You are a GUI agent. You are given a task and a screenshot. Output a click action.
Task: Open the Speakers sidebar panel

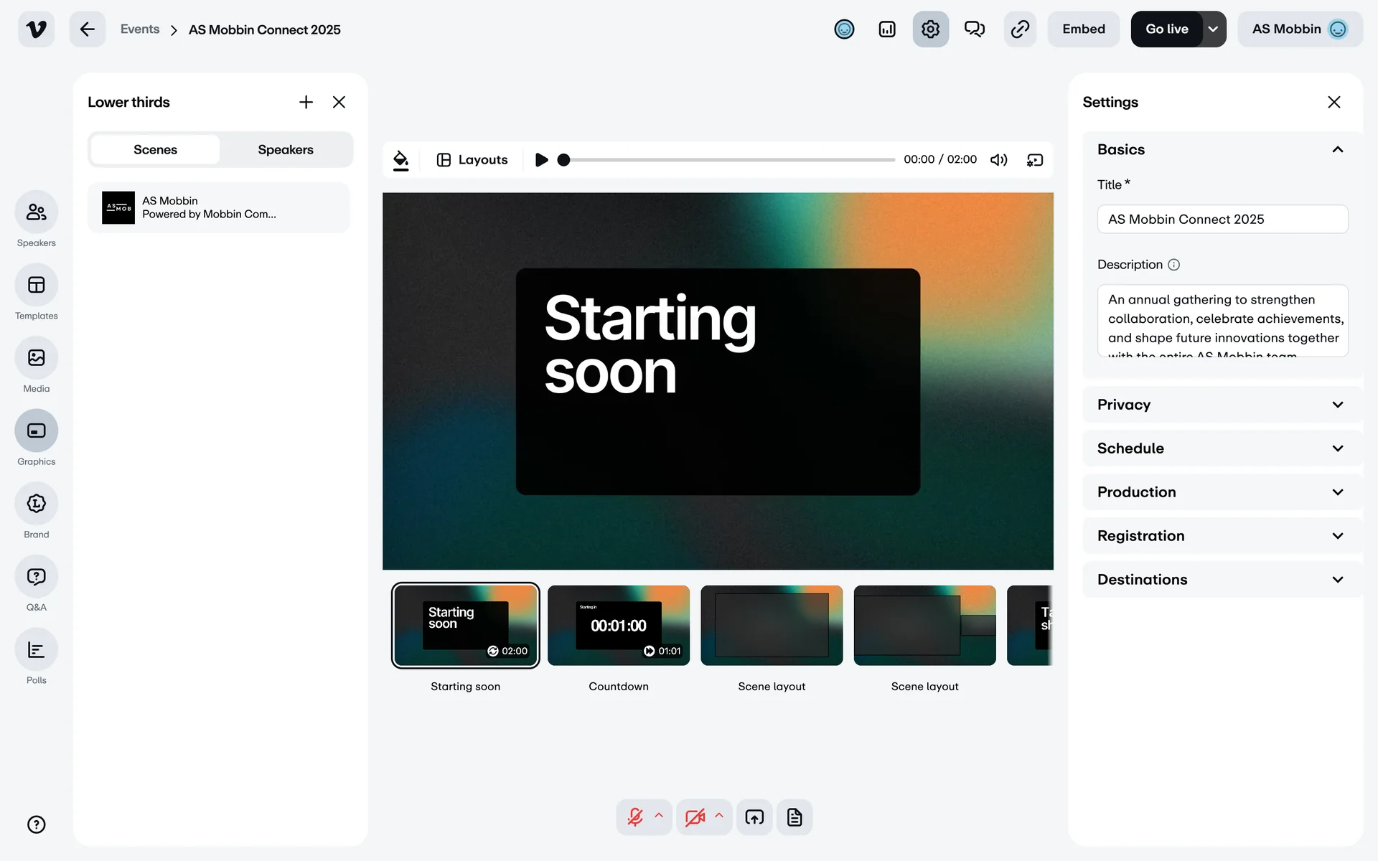36,212
